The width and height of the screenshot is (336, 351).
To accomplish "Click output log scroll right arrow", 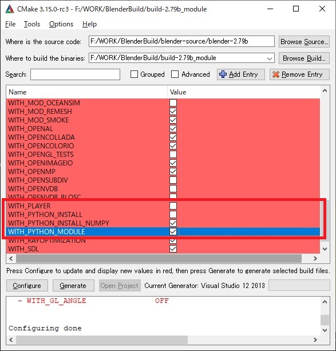I will (x=315, y=340).
